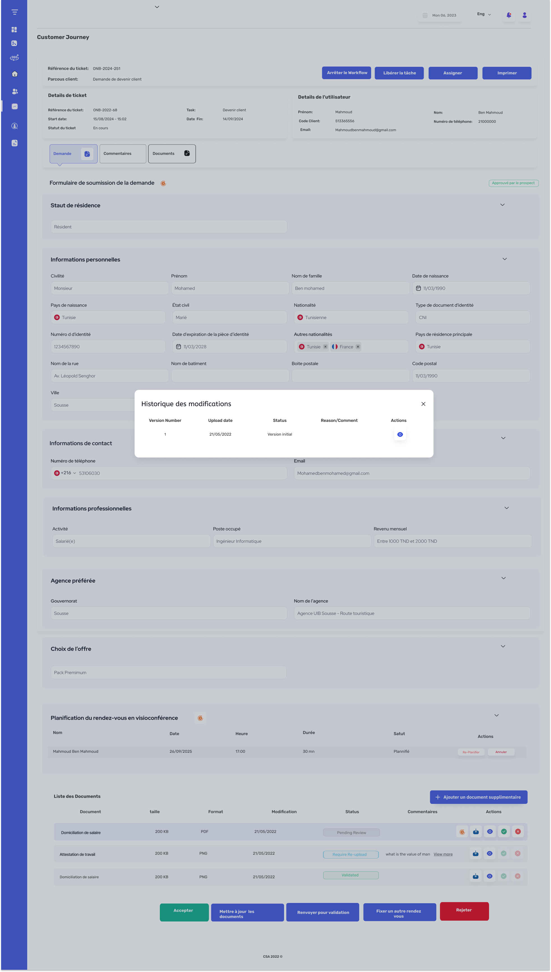View version 1 in modification history

coord(400,434)
